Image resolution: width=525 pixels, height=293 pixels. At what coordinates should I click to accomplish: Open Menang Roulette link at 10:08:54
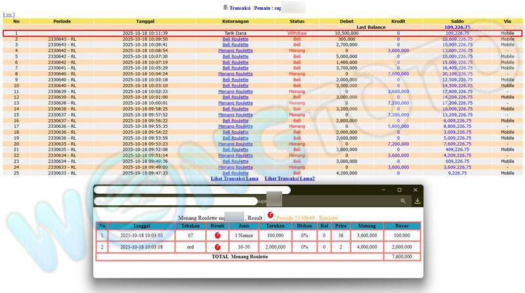tap(236, 50)
